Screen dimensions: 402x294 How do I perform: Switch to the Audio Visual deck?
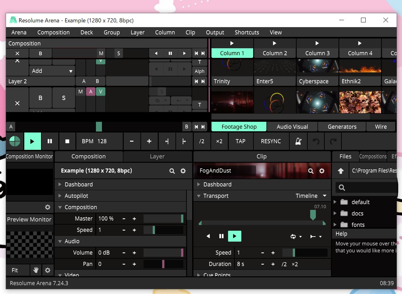[x=292, y=127]
